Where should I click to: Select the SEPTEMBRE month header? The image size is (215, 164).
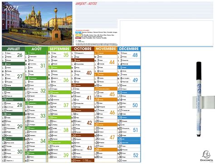pos(59,49)
